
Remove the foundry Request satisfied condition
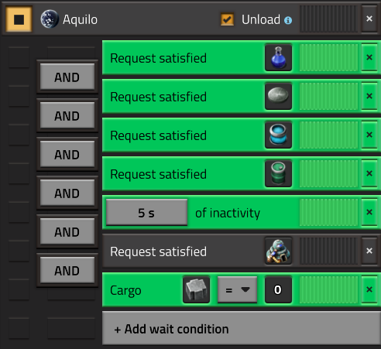(x=369, y=251)
